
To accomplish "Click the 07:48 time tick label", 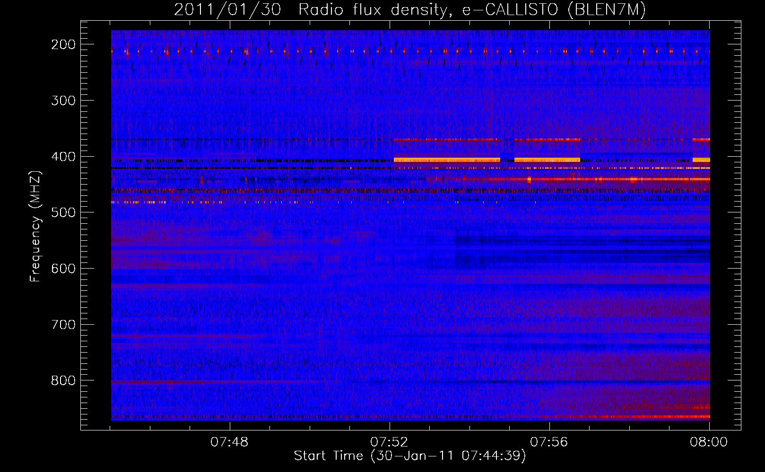I will click(x=230, y=442).
